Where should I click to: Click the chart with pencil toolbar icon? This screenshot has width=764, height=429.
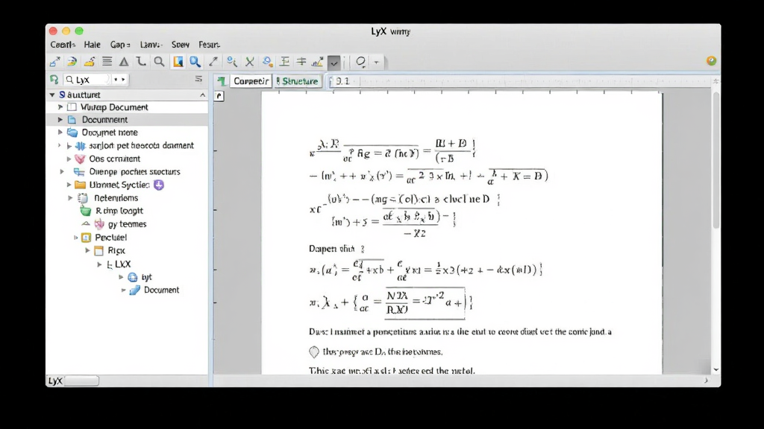pos(318,62)
